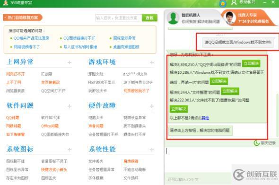Image resolution: width=279 pixels, height=185 pixels.
Task: Click the 智能机器人 green avatar icon
Action: click(173, 18)
